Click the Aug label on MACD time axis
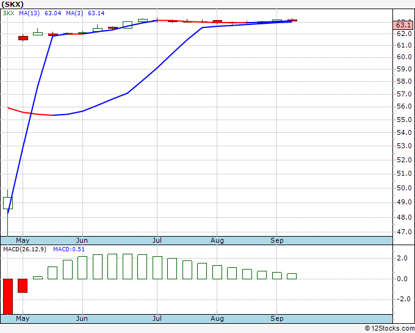Image resolution: width=415 pixels, height=333 pixels. tap(217, 318)
